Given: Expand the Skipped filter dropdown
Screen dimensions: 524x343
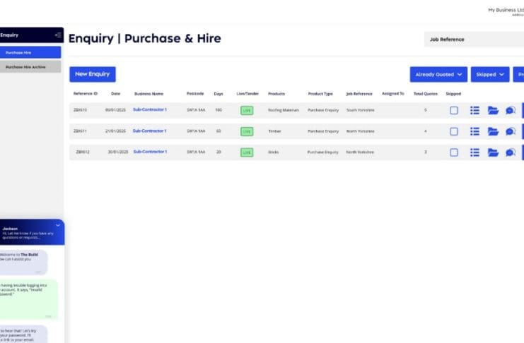Looking at the screenshot, I should click(x=490, y=74).
